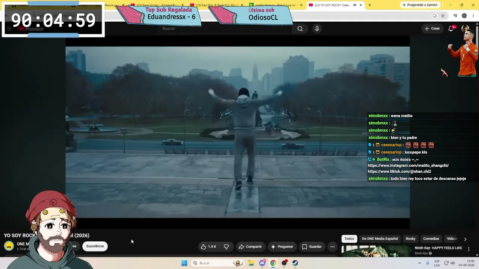The height and width of the screenshot is (269, 479).
Task: Open the ONE Media channel avatar
Action: 9,246
